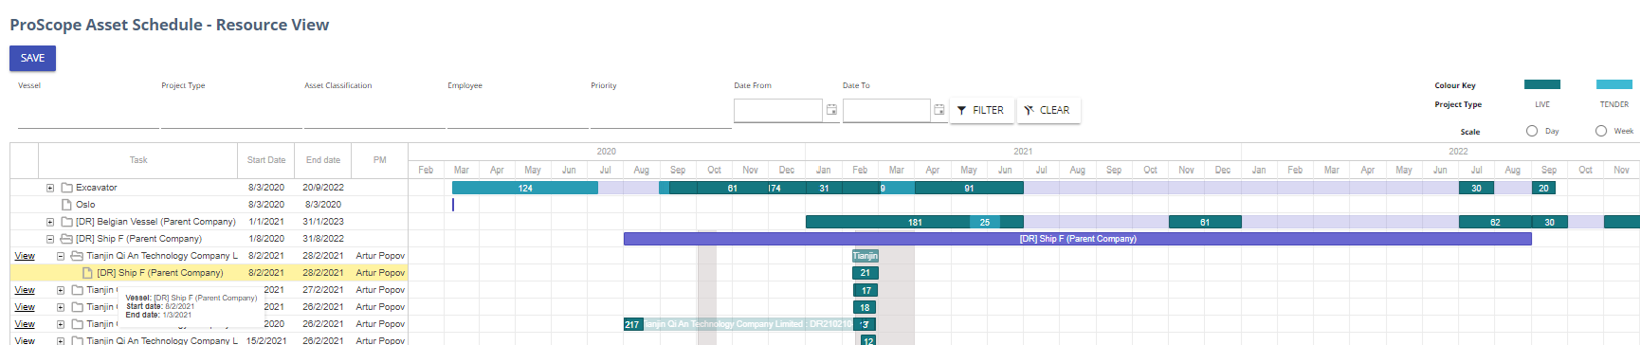Image resolution: width=1640 pixels, height=345 pixels.
Task: Expand the [DR] Belgian Vessel row
Action: (50, 222)
